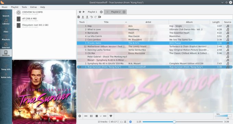
Task: Sort playlist by Length column header
Action: point(216,22)
